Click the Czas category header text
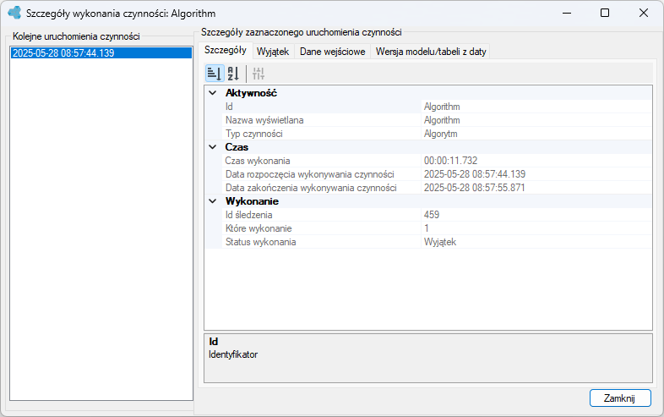The height and width of the screenshot is (417, 664). [x=237, y=147]
